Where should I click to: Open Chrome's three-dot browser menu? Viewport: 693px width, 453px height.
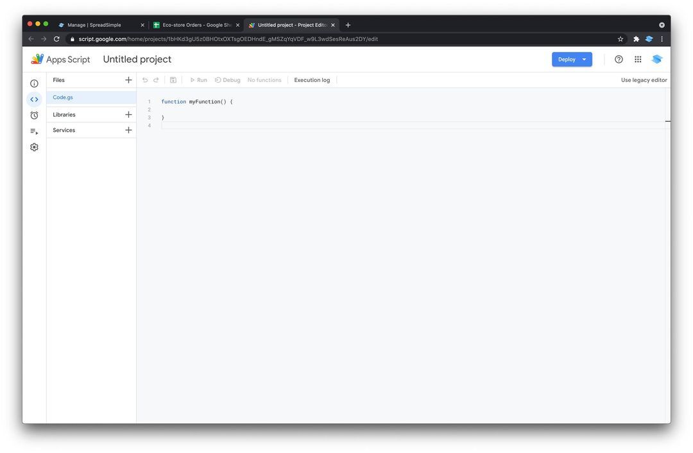[662, 38]
